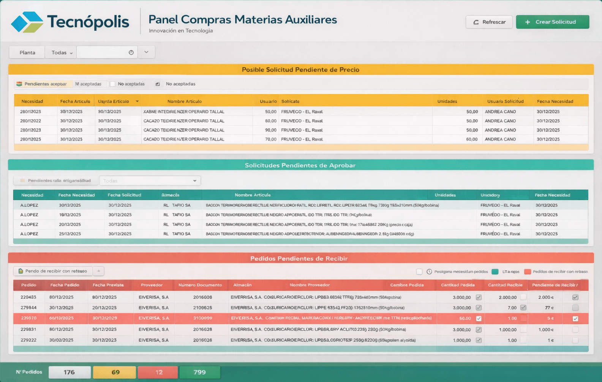Expand the chevron next to the filter field
This screenshot has width=602, height=382.
tap(146, 52)
